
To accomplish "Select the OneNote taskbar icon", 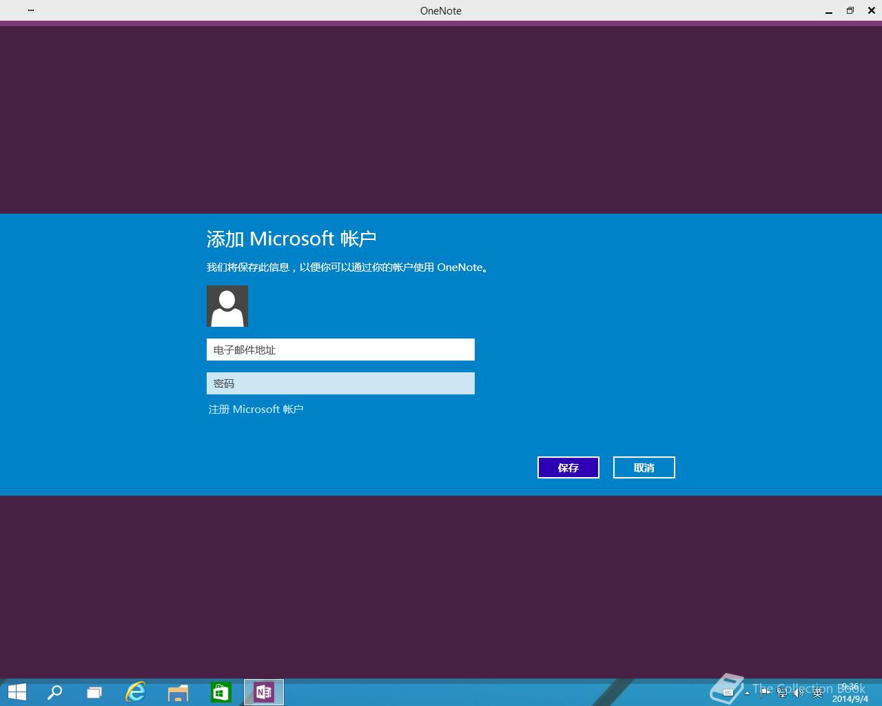I will pyautogui.click(x=264, y=692).
